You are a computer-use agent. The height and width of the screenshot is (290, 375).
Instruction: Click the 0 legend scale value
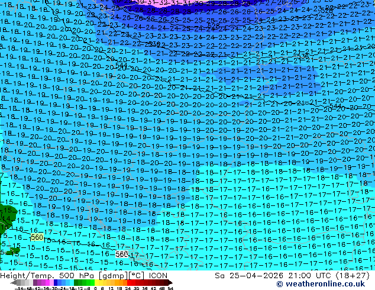pos(95,289)
